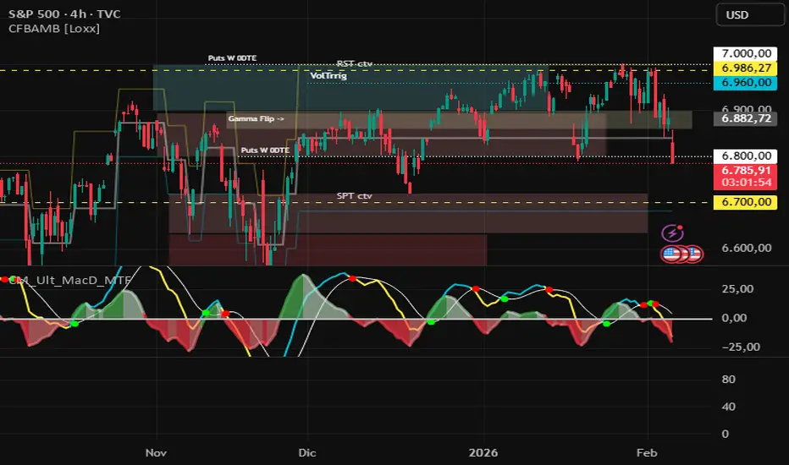Viewport: 789px width, 465px height.
Task: Click the 2026 label on time axis
Action: 483,453
